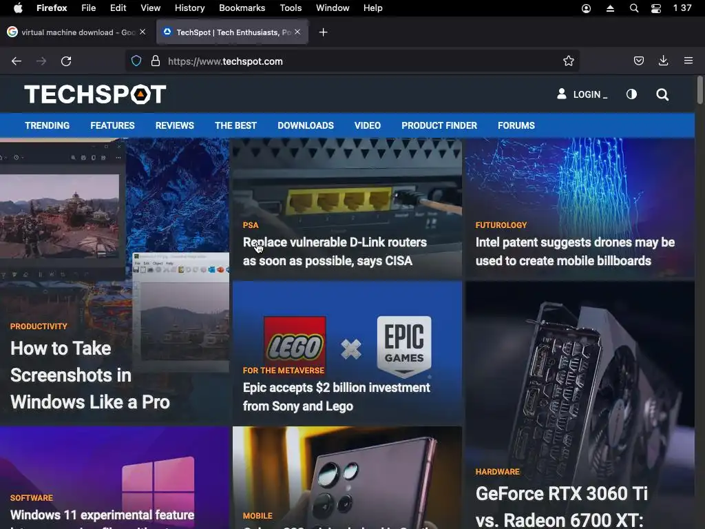Open the Screenshots in Windows article
This screenshot has width=705, height=529.
pos(90,375)
